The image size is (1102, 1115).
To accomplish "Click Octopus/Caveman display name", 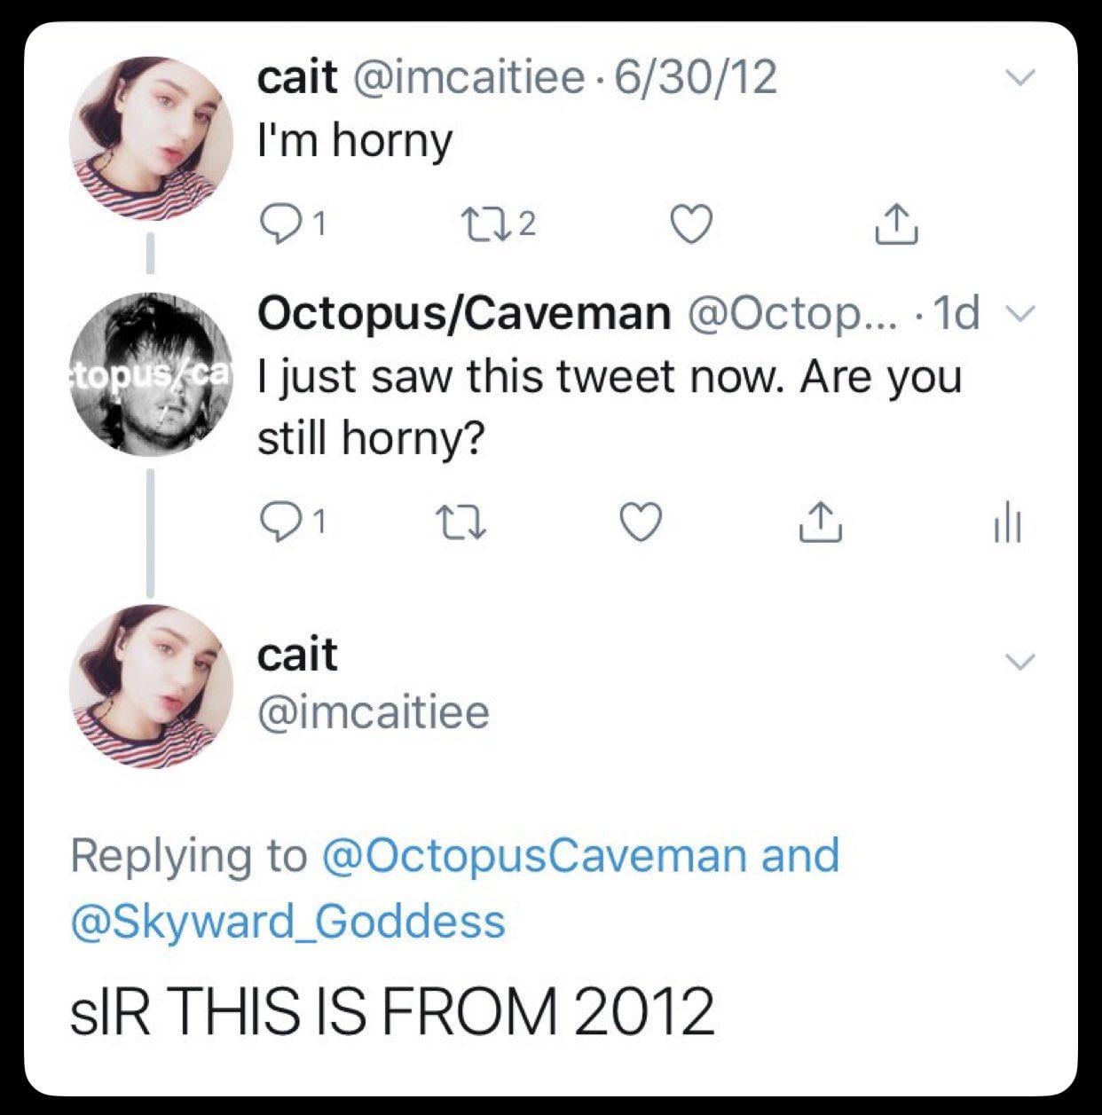I will pyautogui.click(x=463, y=312).
